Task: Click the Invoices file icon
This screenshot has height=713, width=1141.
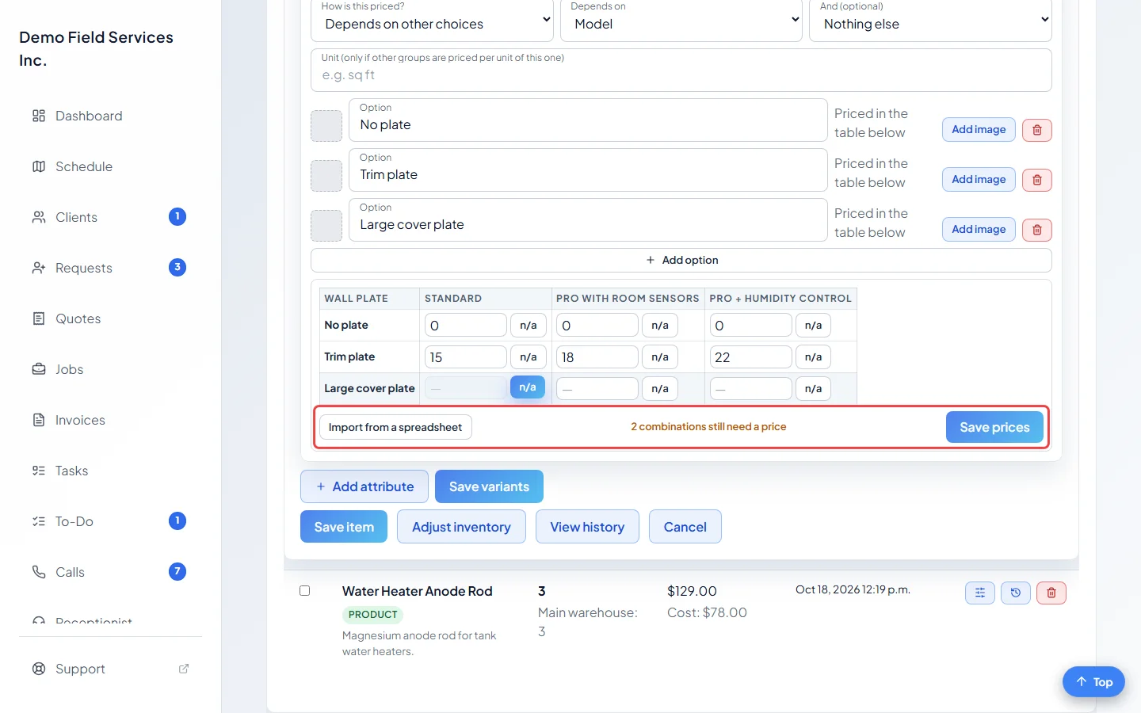Action: [x=39, y=420]
